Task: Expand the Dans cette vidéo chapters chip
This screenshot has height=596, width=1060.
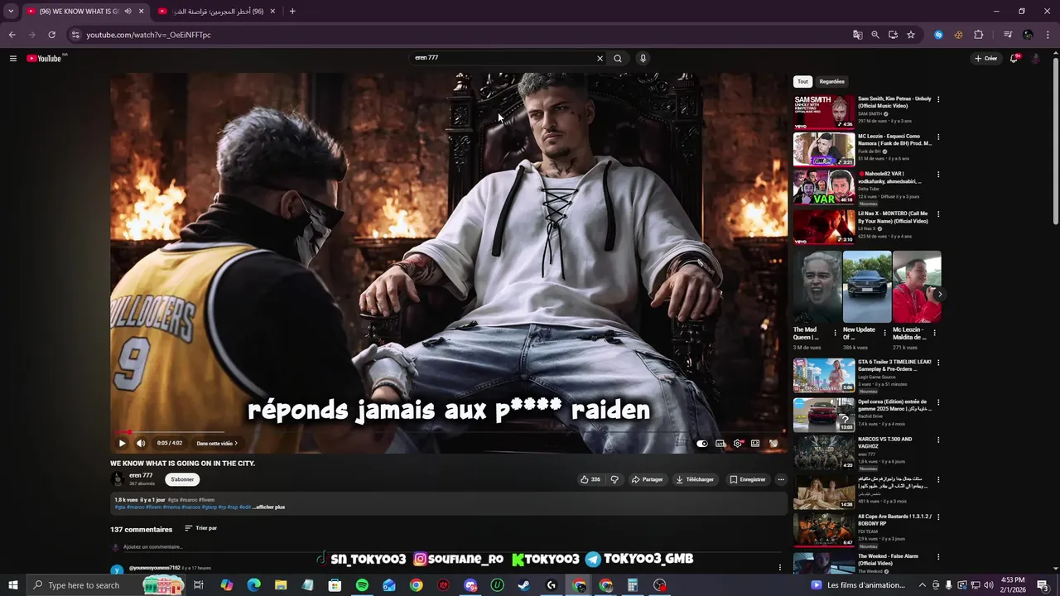Action: click(217, 444)
